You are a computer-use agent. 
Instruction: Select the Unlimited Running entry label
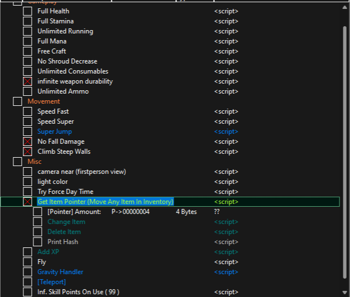pos(66,31)
